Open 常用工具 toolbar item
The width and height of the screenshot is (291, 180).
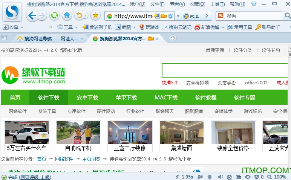tap(240, 27)
